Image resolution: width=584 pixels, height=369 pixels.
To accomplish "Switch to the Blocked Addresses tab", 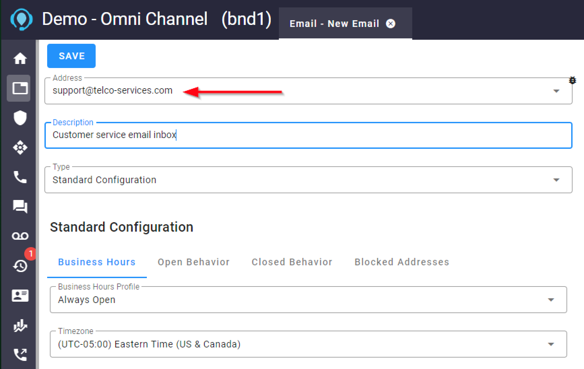I will point(402,262).
